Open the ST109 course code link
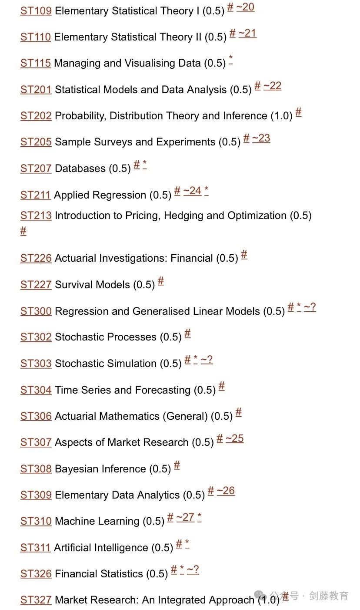Screen dimensions: 360x610 point(36,11)
